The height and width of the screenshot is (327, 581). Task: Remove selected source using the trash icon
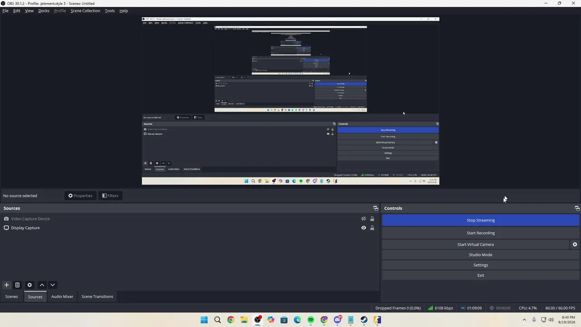[17, 285]
